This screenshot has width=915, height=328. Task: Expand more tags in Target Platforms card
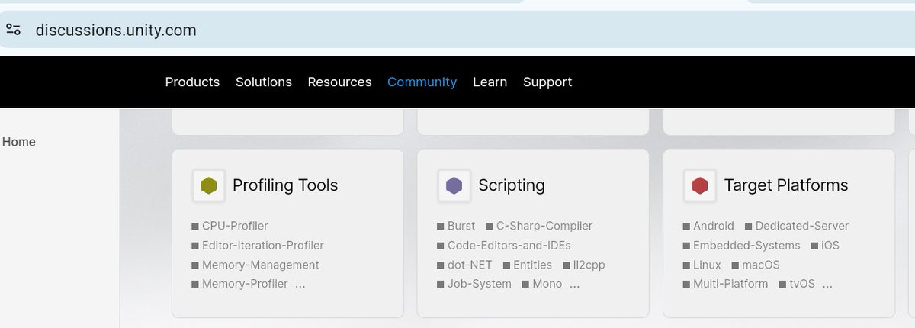(x=827, y=284)
